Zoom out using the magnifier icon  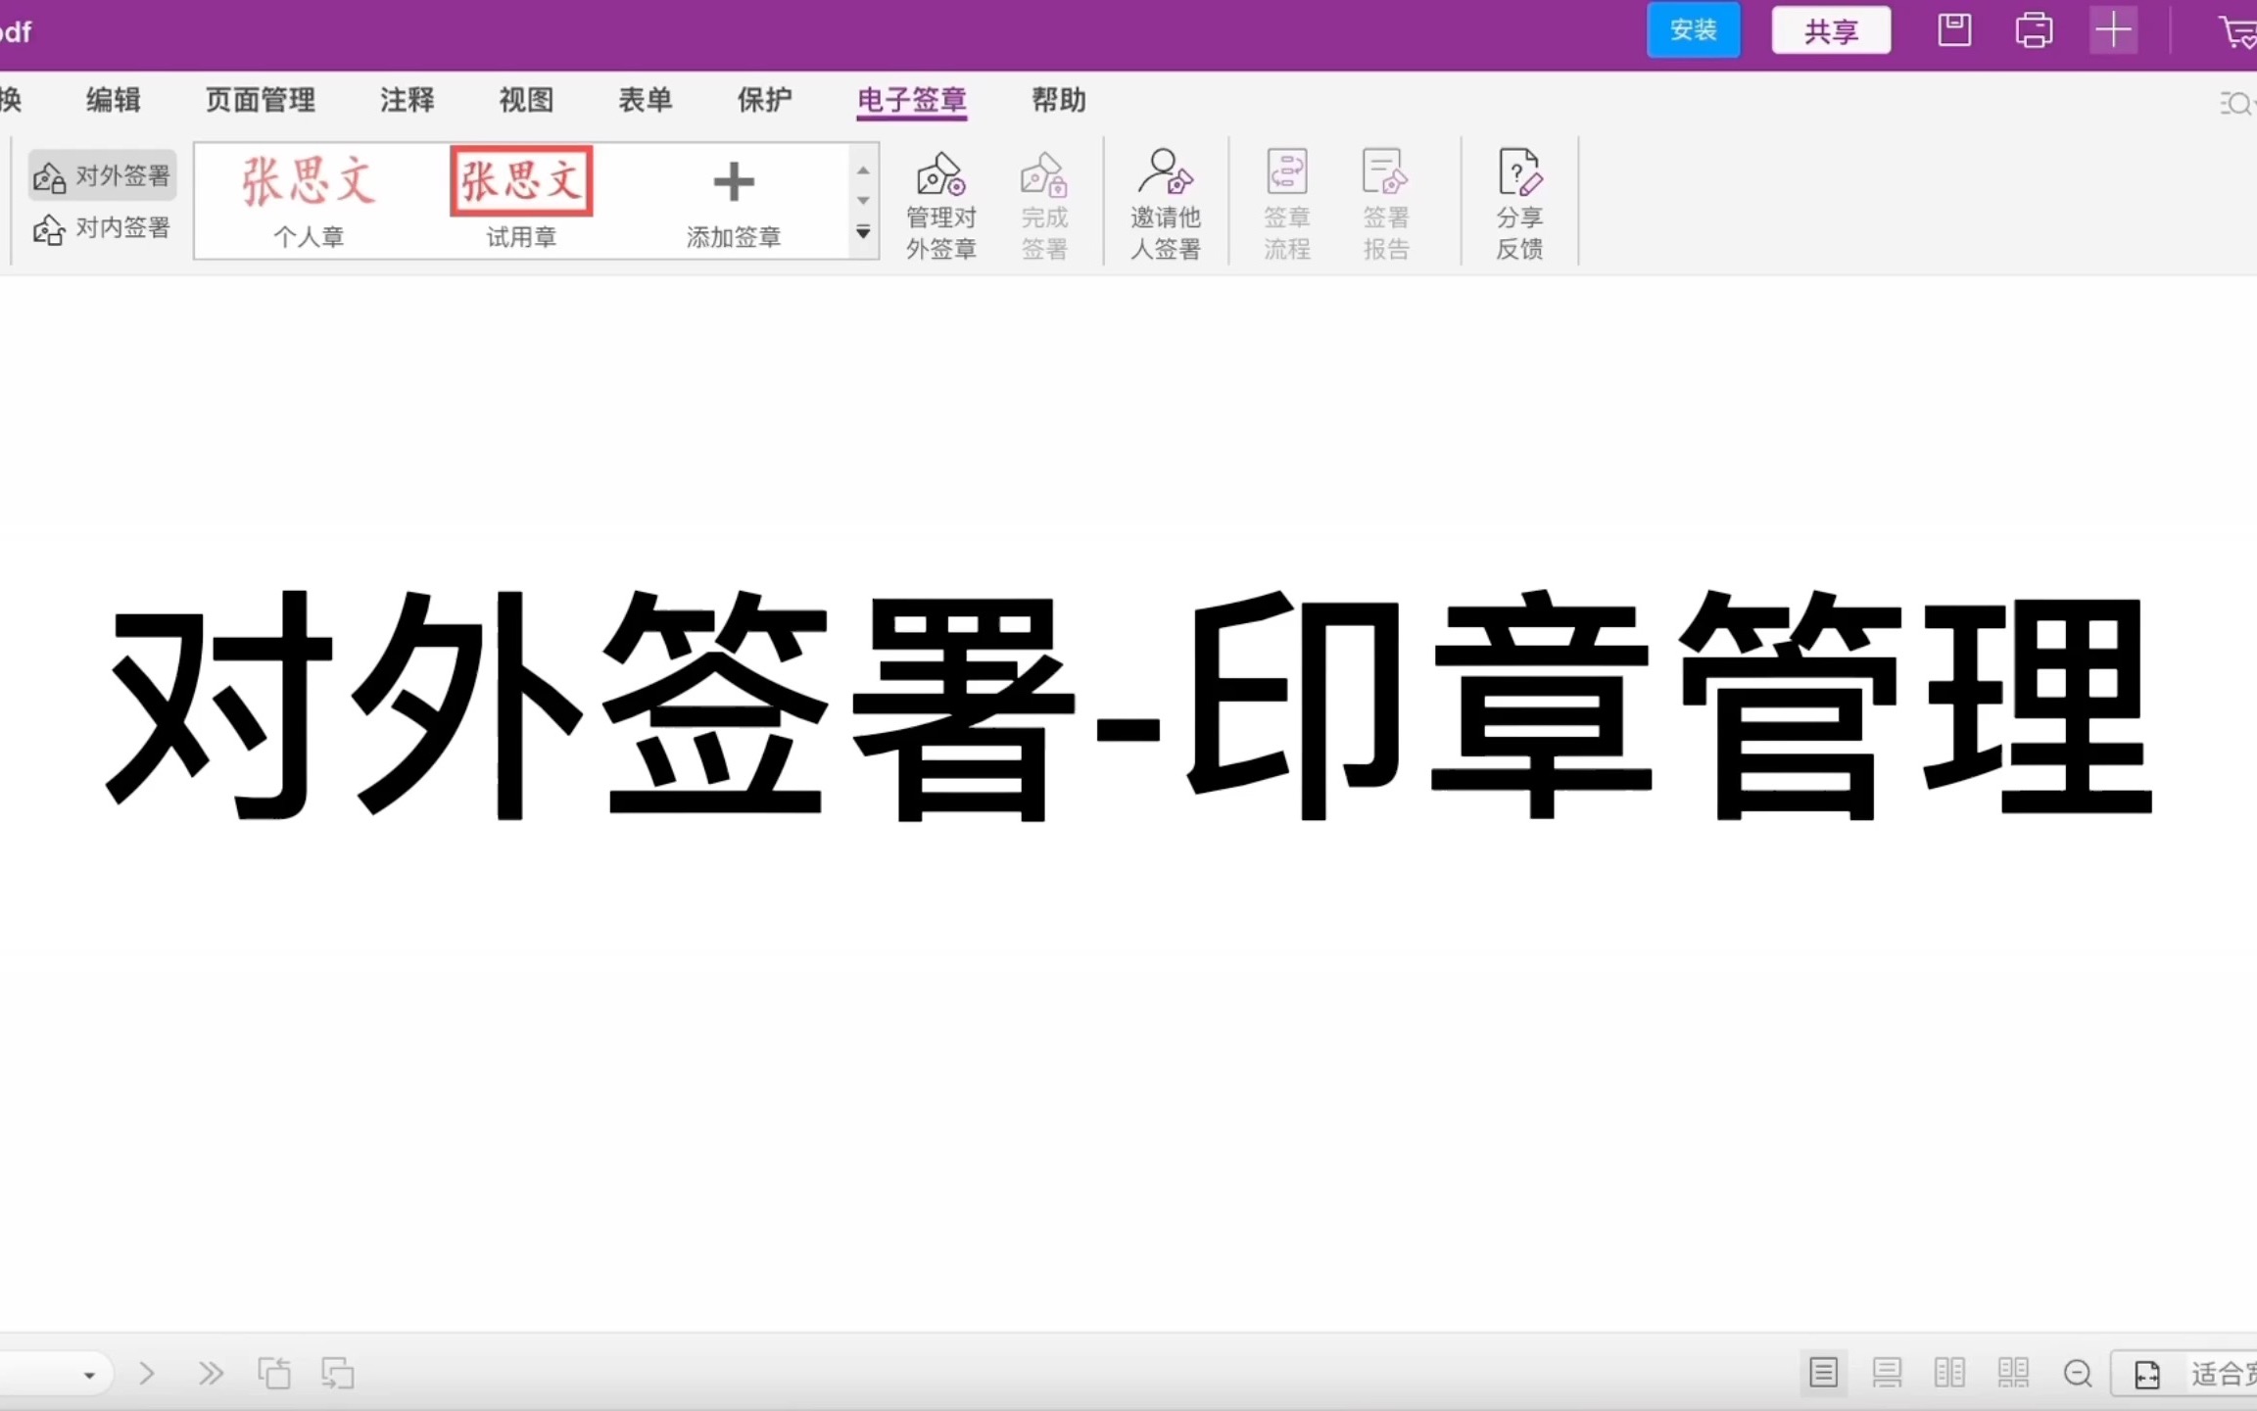coord(2078,1373)
